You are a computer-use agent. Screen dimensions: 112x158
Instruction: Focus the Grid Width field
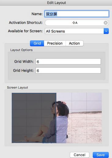(x=68, y=62)
